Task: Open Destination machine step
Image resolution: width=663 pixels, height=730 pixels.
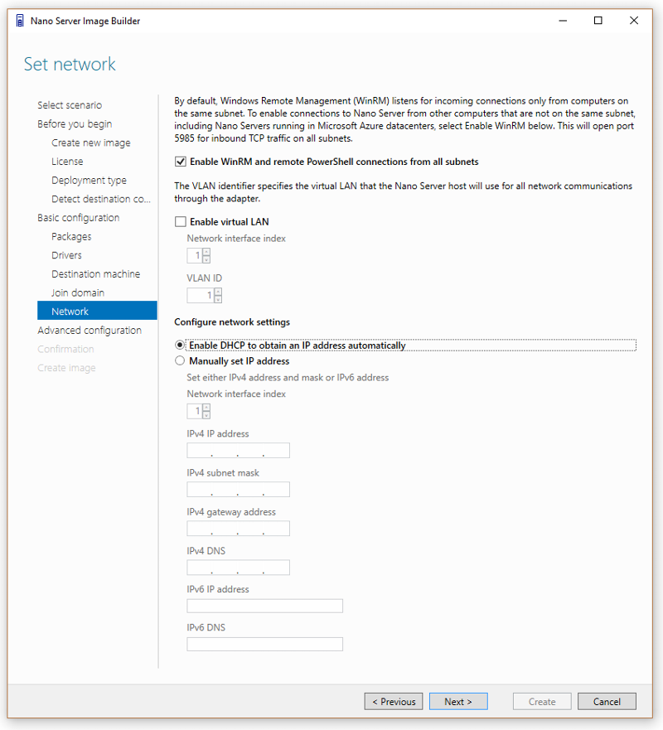Action: coord(95,273)
